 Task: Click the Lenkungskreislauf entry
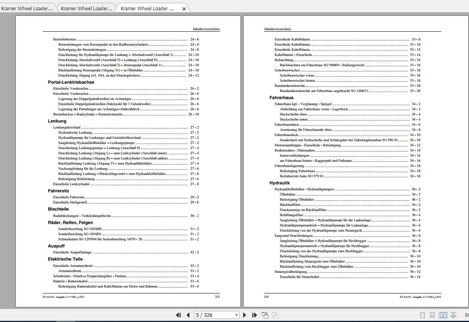click(126, 127)
